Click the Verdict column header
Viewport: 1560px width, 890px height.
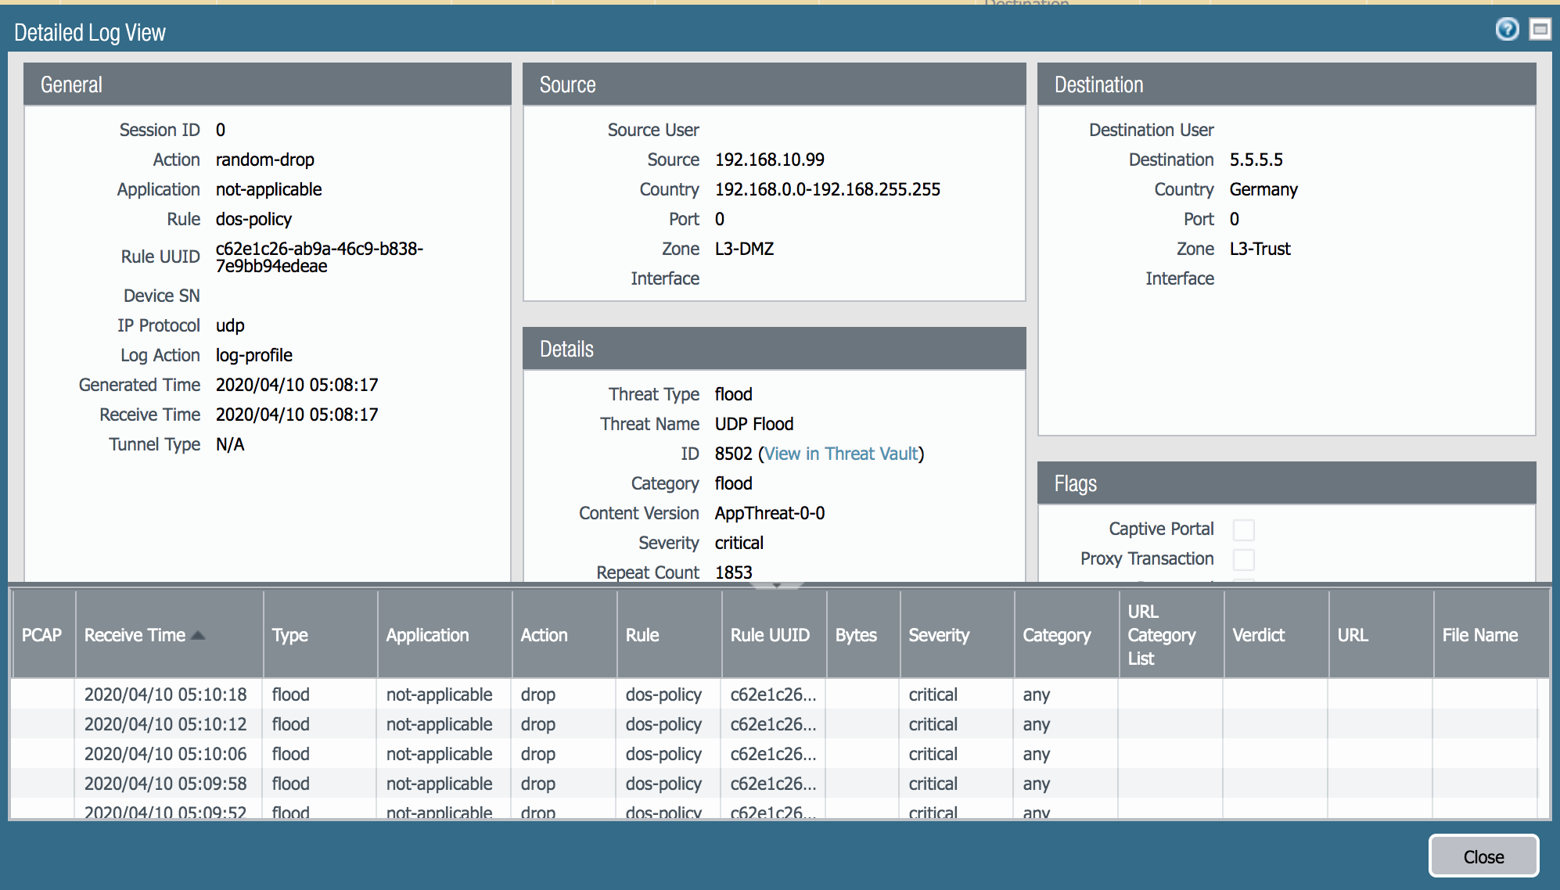pyautogui.click(x=1258, y=635)
